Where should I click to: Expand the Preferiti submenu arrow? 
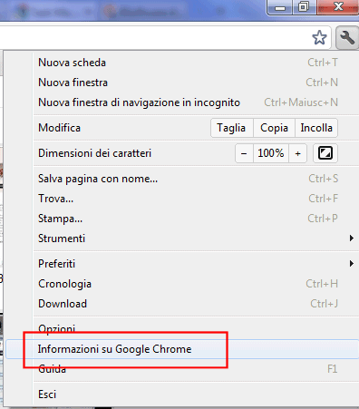point(352,264)
